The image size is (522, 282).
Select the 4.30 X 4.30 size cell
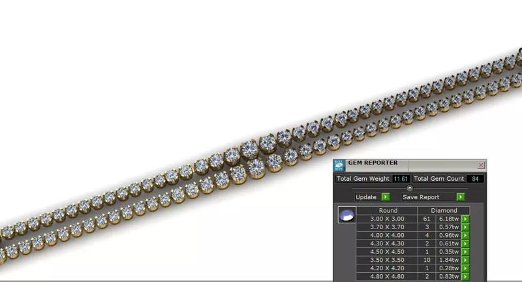tap(387, 243)
